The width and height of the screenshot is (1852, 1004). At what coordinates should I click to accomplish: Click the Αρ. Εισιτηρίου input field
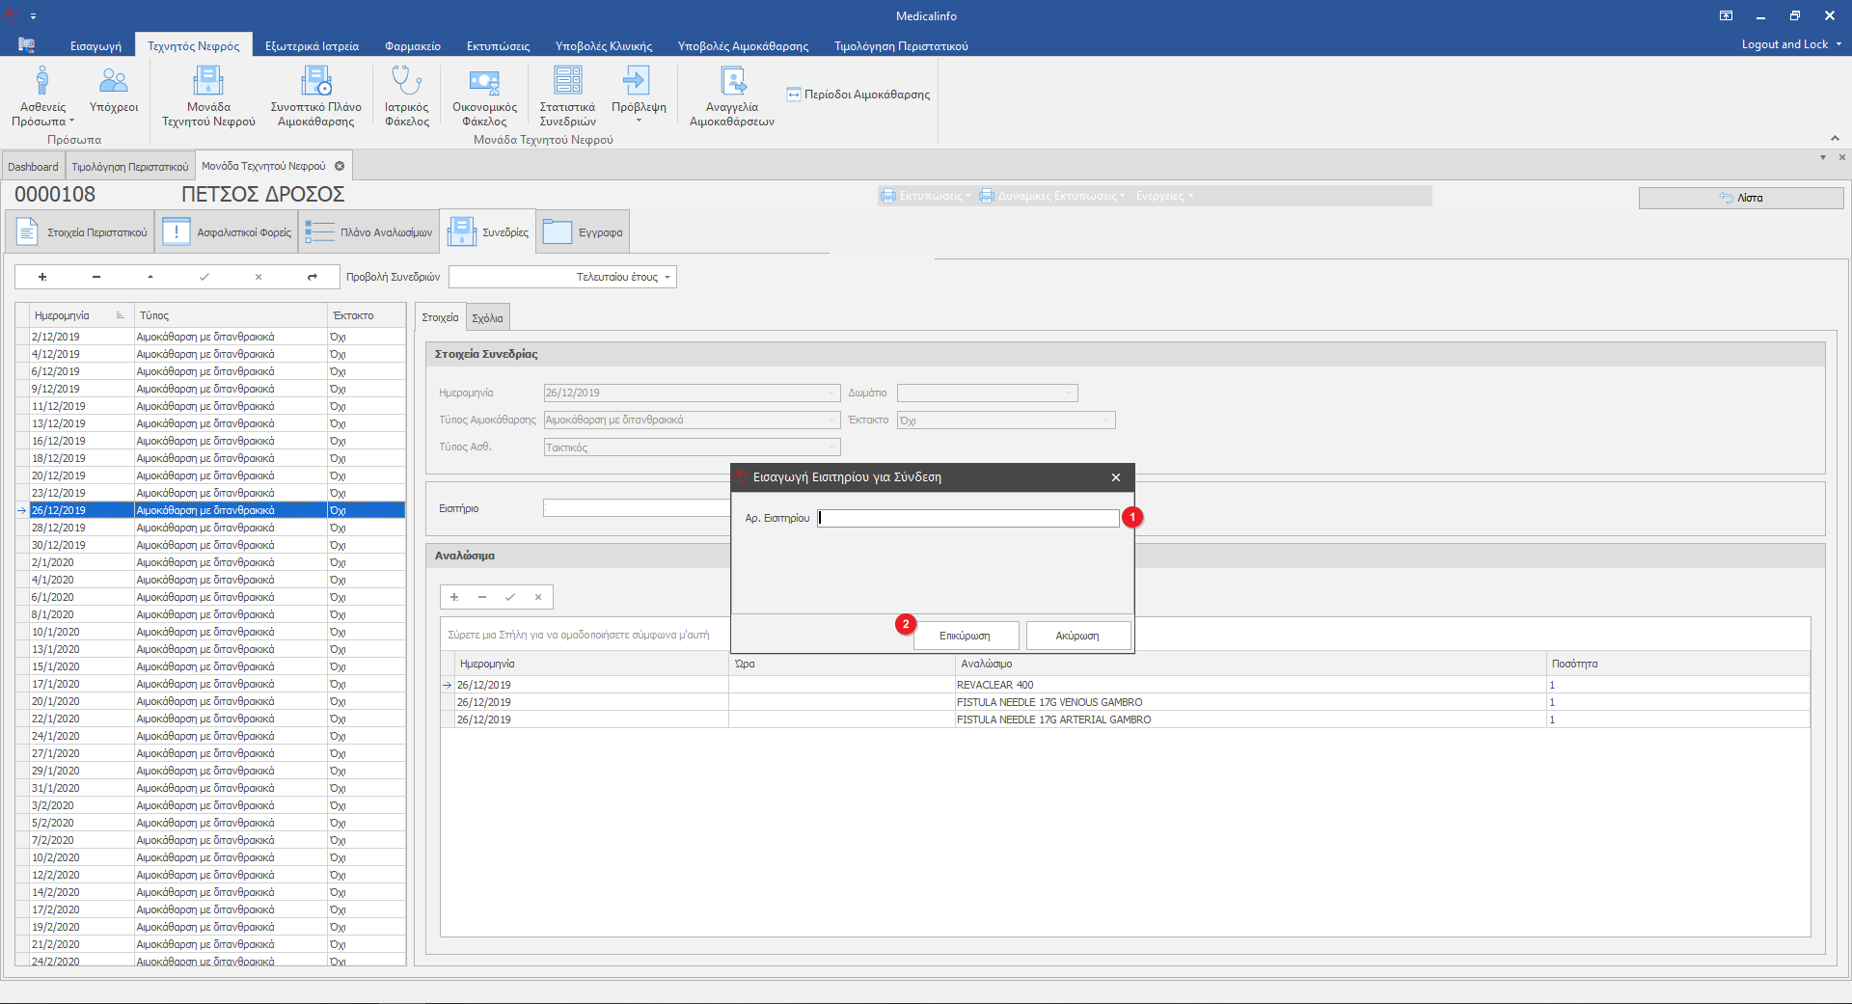967,518
